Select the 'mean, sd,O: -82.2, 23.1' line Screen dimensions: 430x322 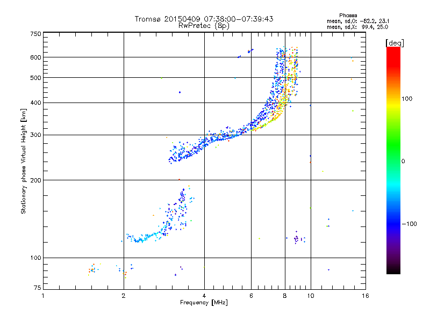(358, 21)
